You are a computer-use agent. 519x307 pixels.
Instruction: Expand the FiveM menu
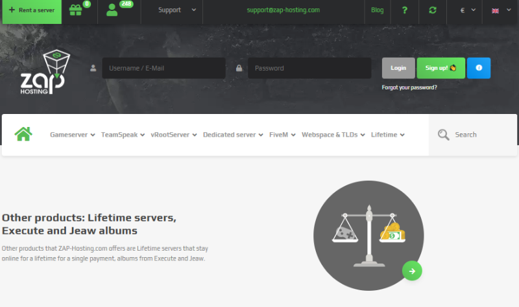click(x=282, y=135)
